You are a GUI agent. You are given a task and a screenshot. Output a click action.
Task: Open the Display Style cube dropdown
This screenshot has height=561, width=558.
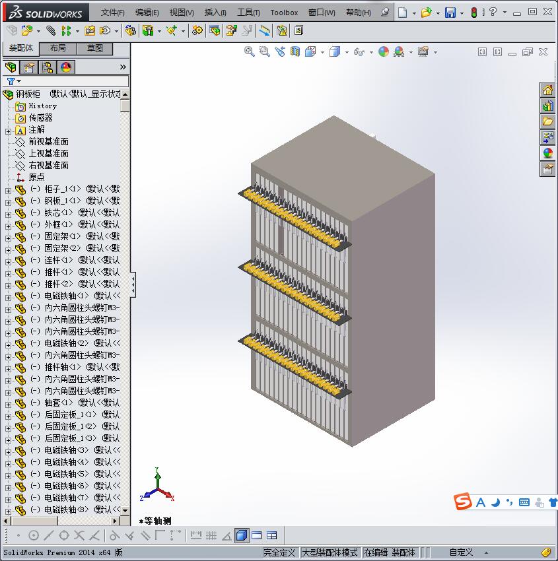point(347,52)
